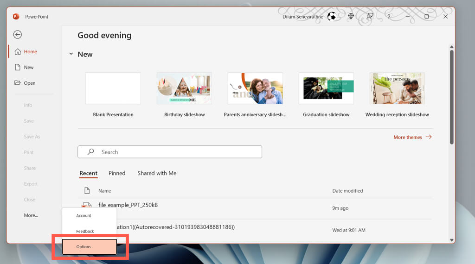Click into the Search field
The height and width of the screenshot is (264, 475).
click(x=170, y=152)
